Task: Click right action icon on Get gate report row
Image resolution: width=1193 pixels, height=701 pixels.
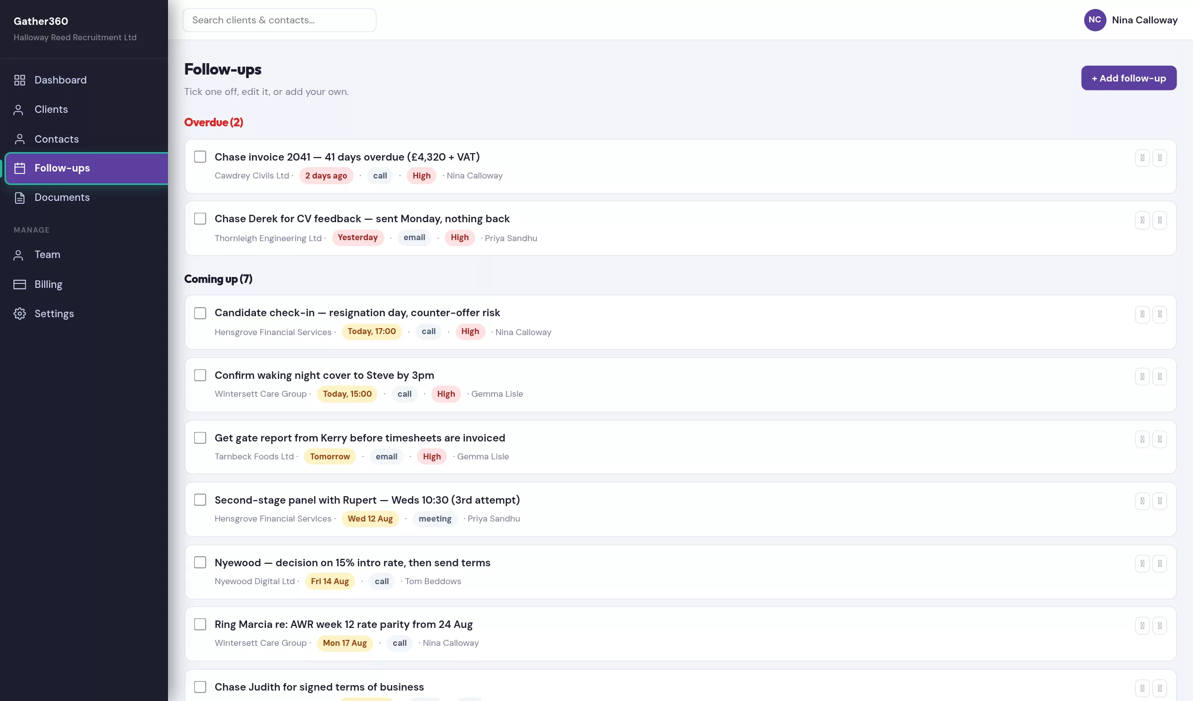Action: pyautogui.click(x=1160, y=439)
